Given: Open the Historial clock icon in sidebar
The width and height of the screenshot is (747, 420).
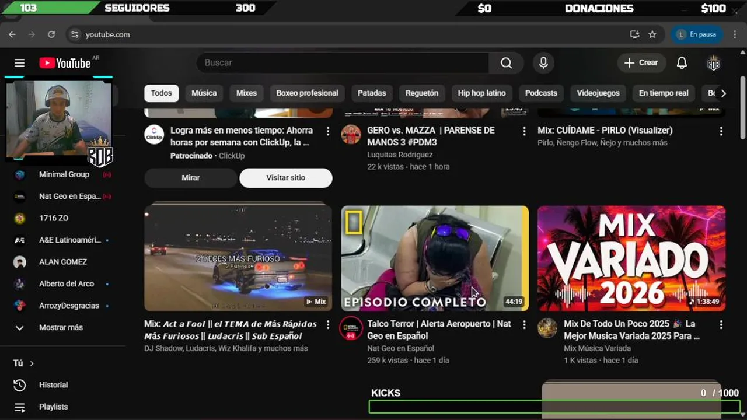Looking at the screenshot, I should point(19,385).
